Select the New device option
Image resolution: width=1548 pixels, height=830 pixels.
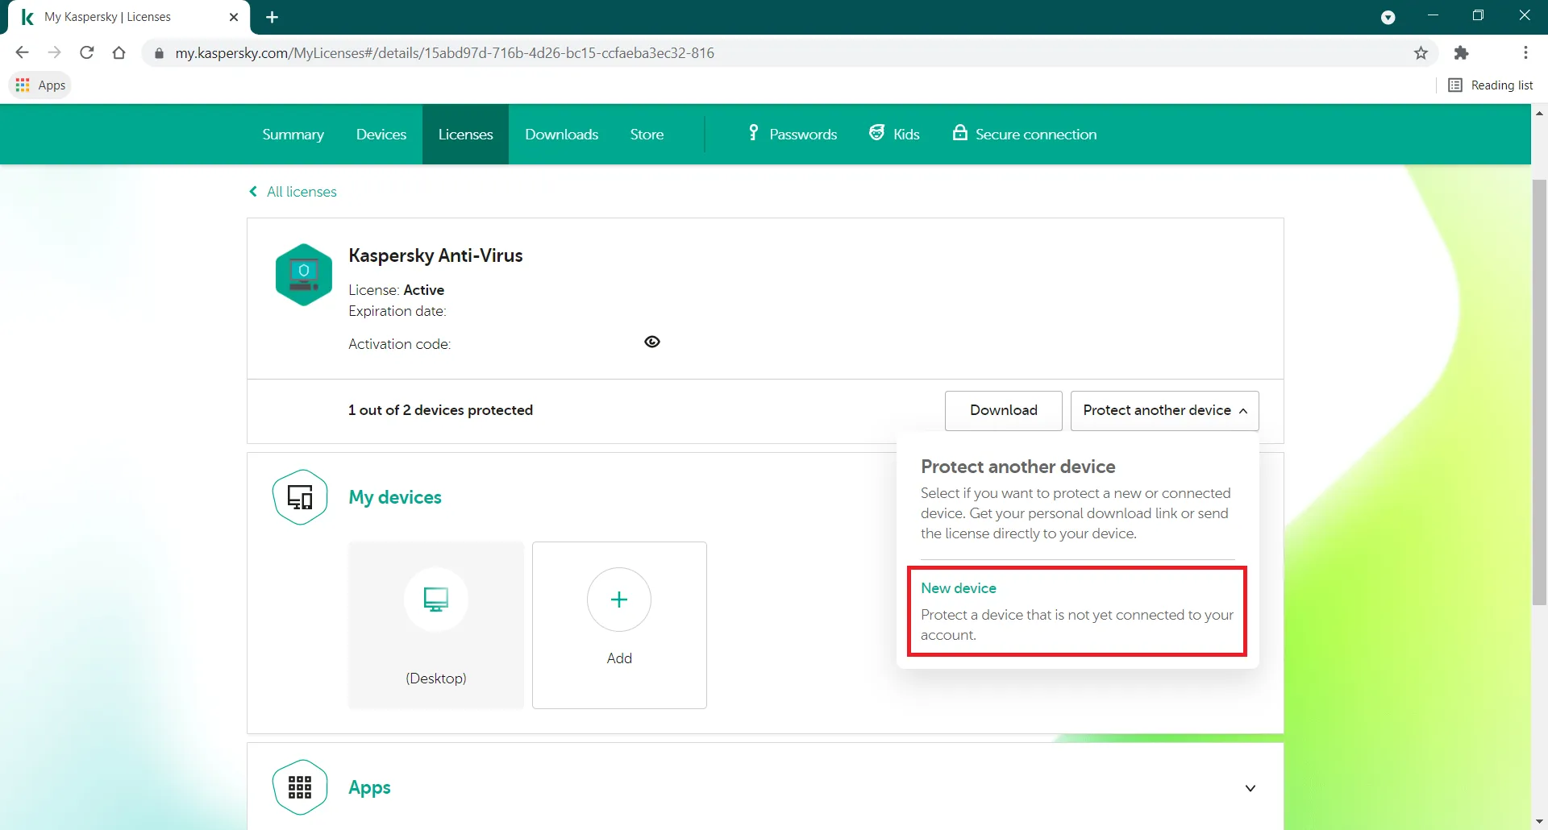coord(1076,611)
